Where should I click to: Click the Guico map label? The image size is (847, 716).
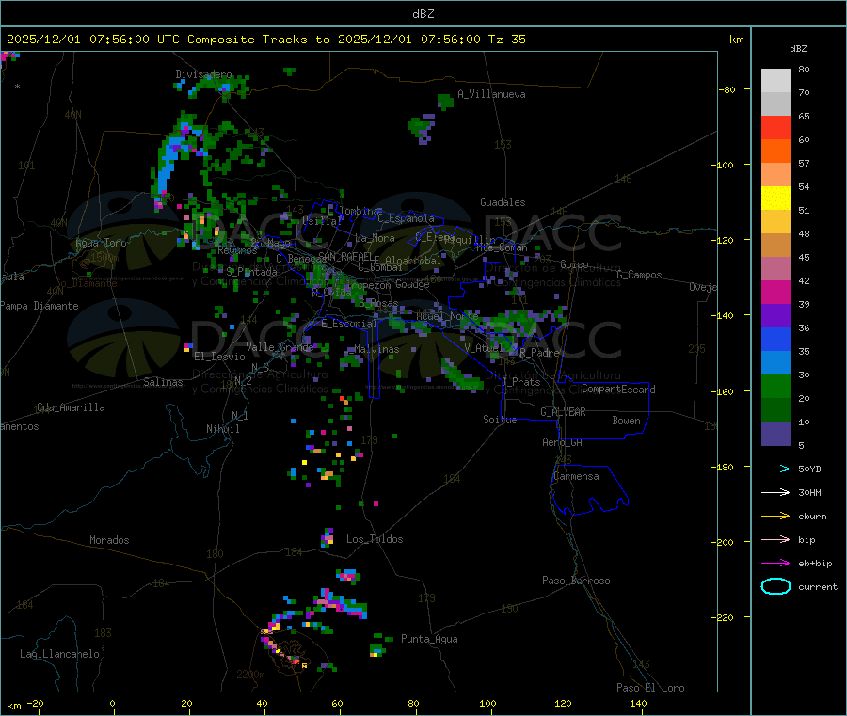tap(574, 264)
